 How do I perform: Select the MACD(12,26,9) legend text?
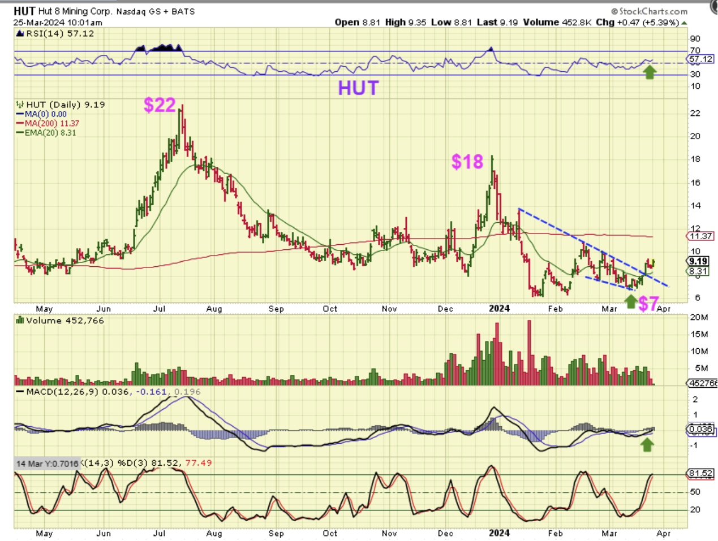63,392
